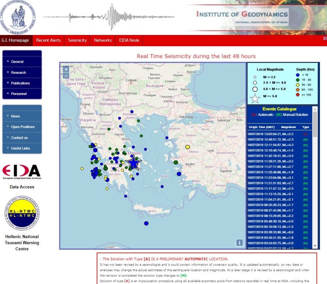Viewport: 327px width, 284px height.
Task: Zoom in on the map with the plus control
Action: click(65, 69)
